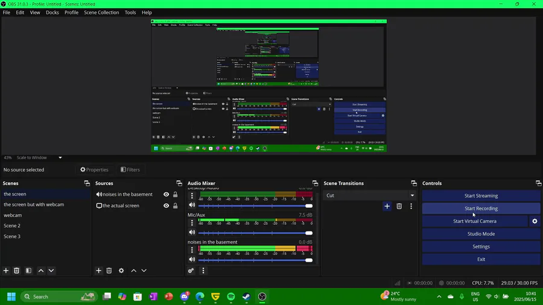Open the Tools menu
The width and height of the screenshot is (543, 305).
pyautogui.click(x=130, y=13)
